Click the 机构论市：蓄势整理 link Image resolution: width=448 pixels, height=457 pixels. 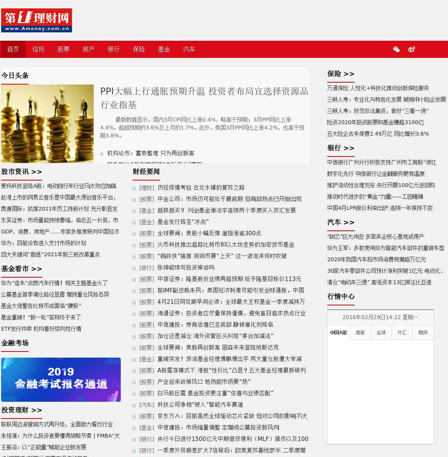[x=150, y=153]
